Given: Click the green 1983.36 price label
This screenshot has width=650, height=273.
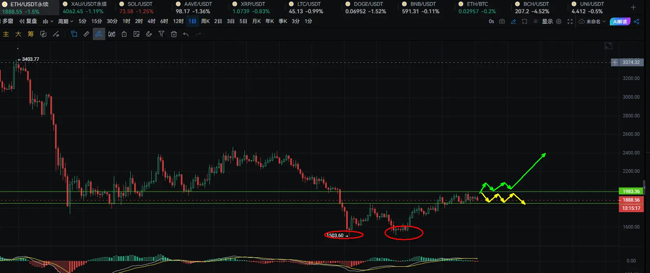Looking at the screenshot, I should coord(631,191).
